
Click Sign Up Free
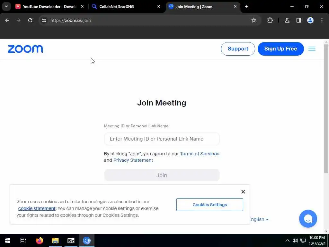pos(280,49)
